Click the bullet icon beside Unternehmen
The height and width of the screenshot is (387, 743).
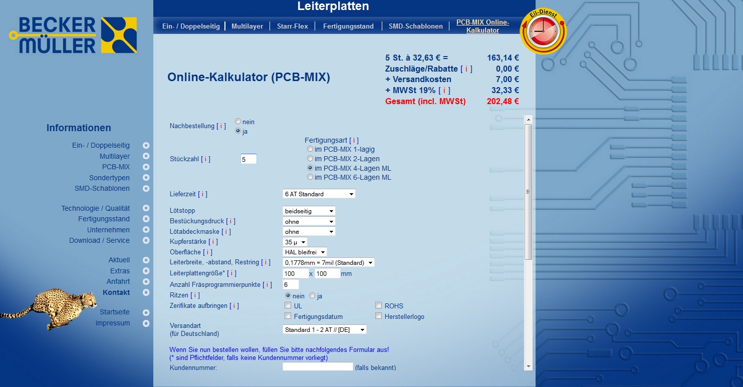[x=146, y=230]
